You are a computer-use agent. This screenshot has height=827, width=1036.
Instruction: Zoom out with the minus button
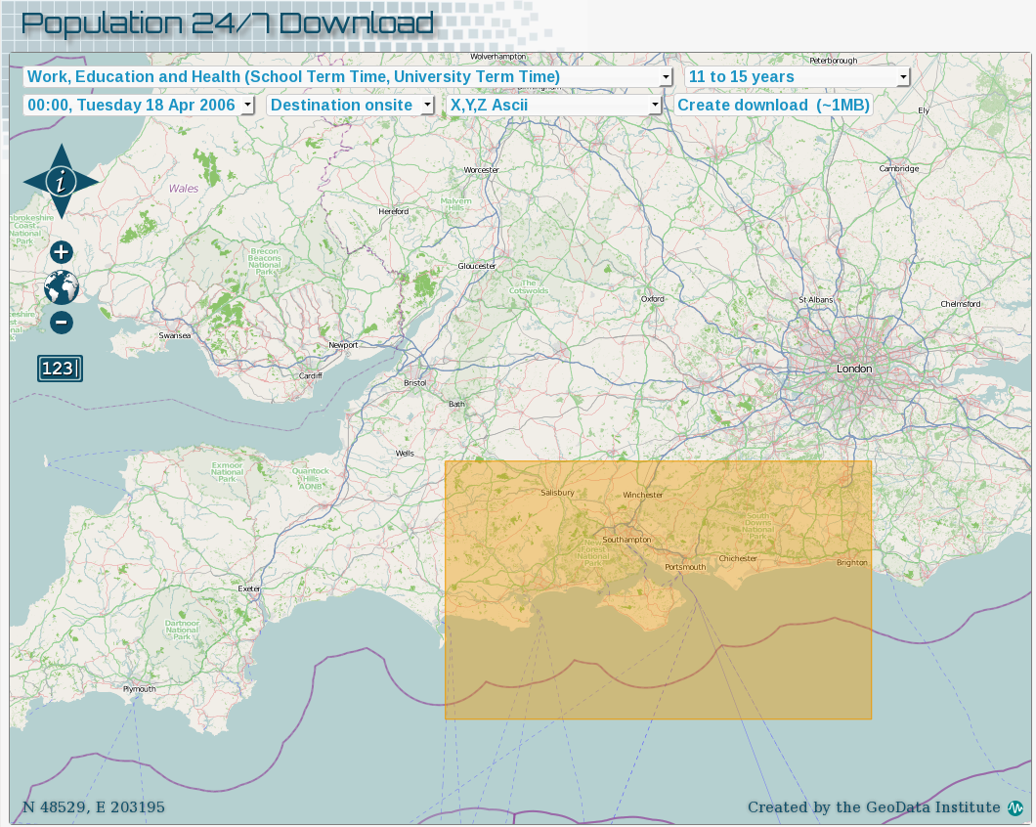pyautogui.click(x=62, y=323)
